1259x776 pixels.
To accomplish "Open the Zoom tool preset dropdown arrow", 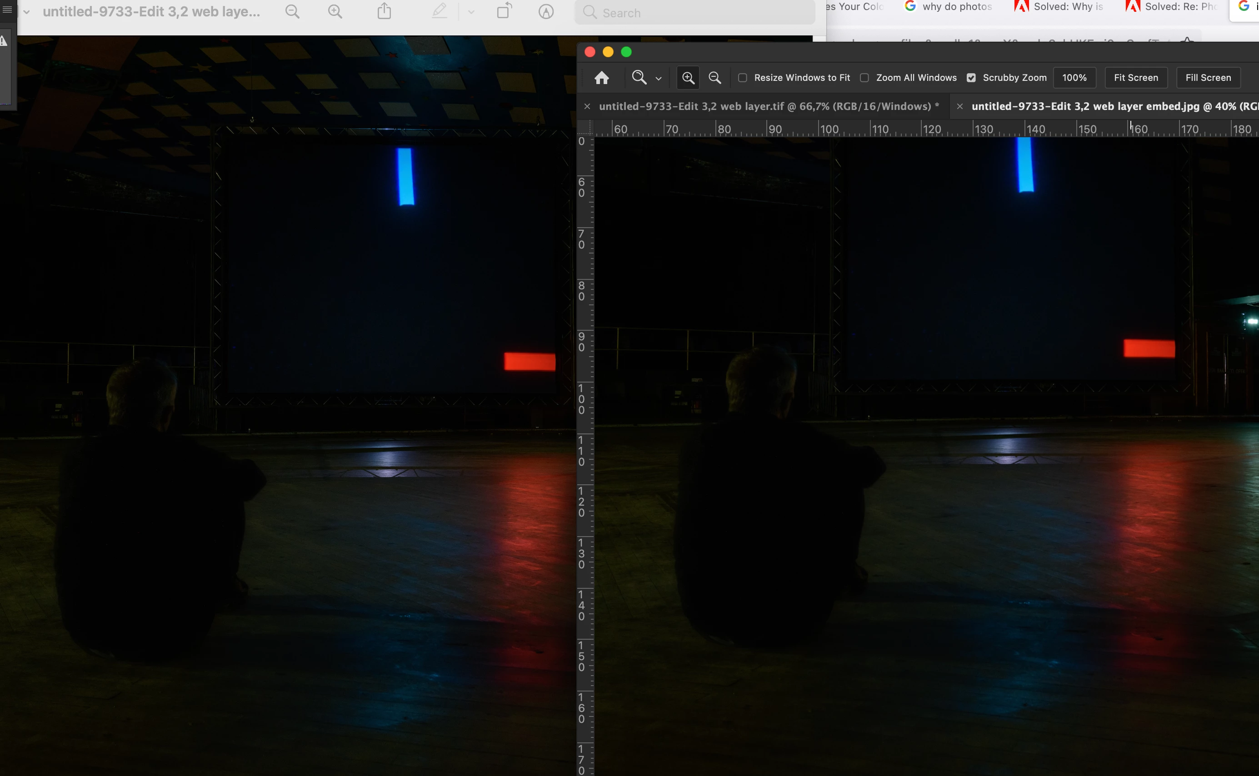I will pyautogui.click(x=658, y=79).
